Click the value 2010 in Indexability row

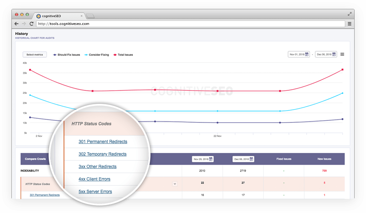coord(202,171)
